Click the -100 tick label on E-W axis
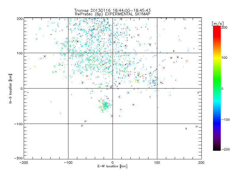The image size is (237, 177). click(x=68, y=163)
